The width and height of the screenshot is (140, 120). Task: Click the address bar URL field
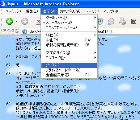click(80, 31)
